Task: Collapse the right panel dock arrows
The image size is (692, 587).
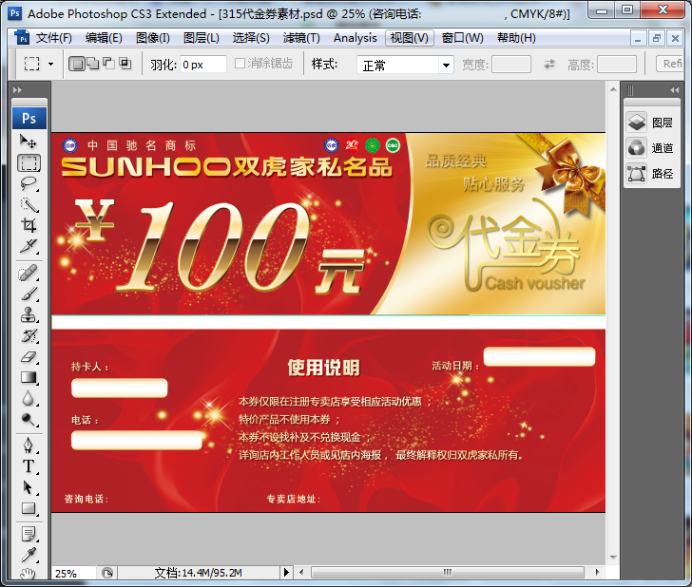Action: point(674,90)
